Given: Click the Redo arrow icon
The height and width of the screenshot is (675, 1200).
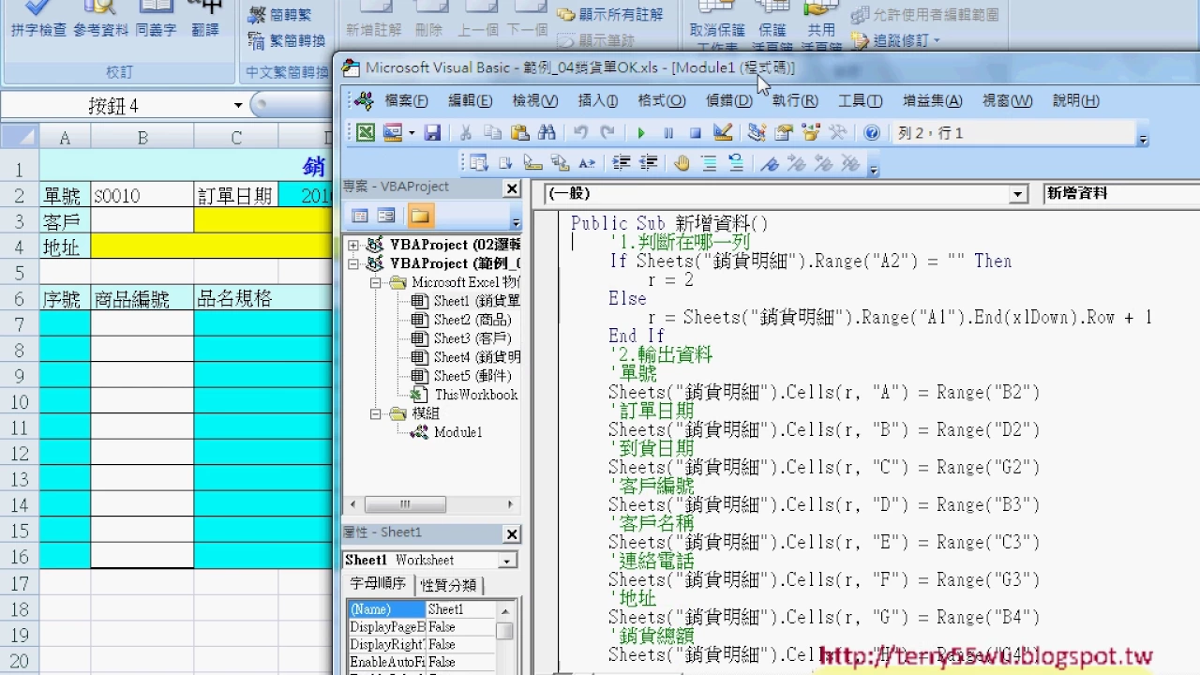Looking at the screenshot, I should click(x=607, y=133).
